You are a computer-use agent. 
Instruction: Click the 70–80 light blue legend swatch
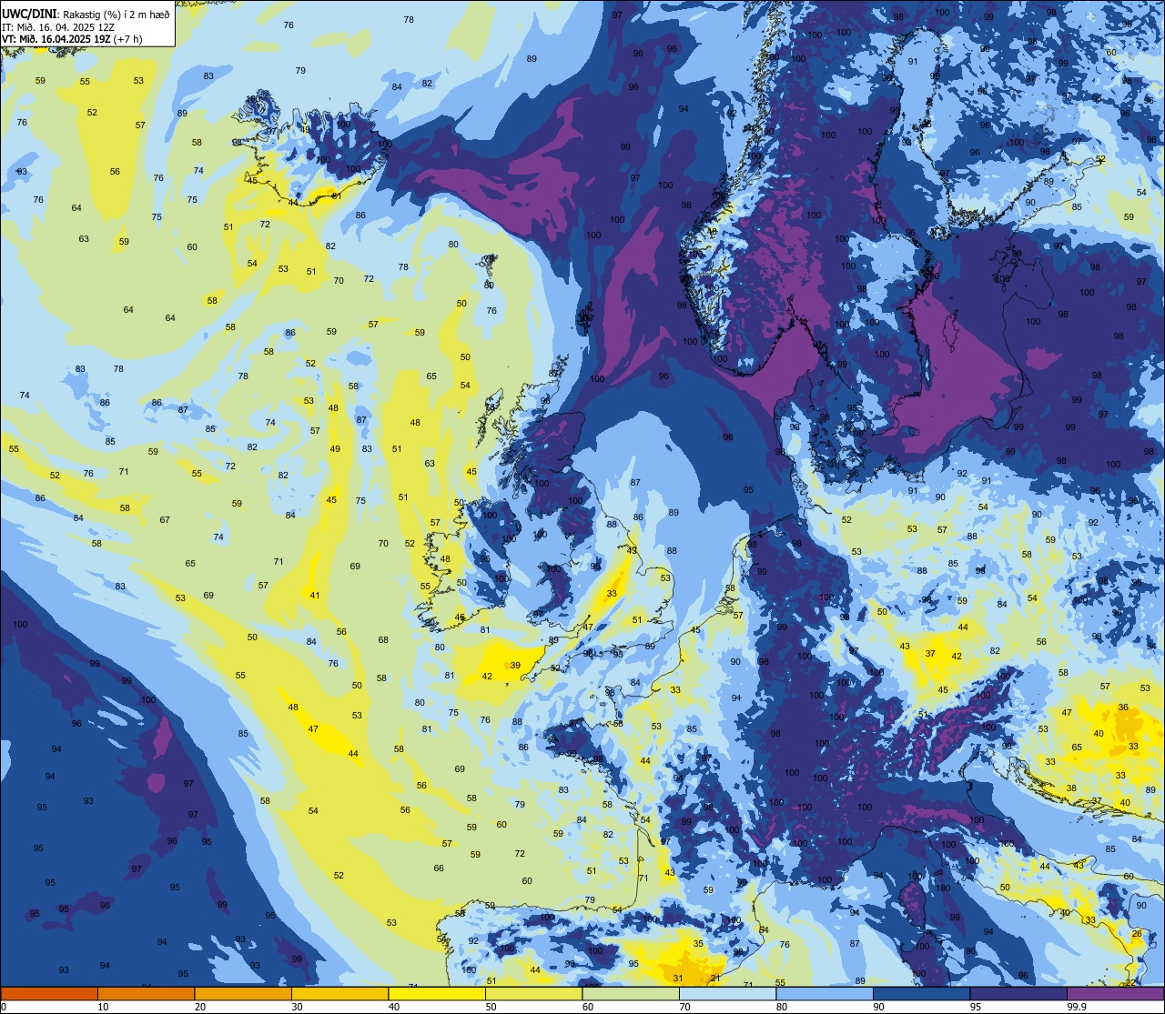pos(727,993)
